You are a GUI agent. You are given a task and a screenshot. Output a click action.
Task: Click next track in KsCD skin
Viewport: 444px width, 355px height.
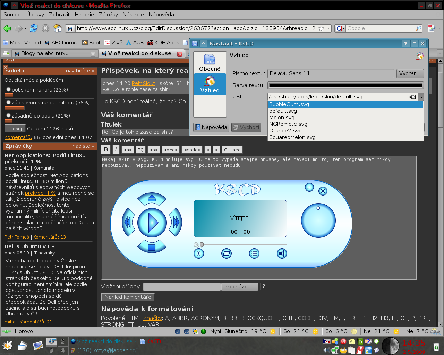(176, 222)
